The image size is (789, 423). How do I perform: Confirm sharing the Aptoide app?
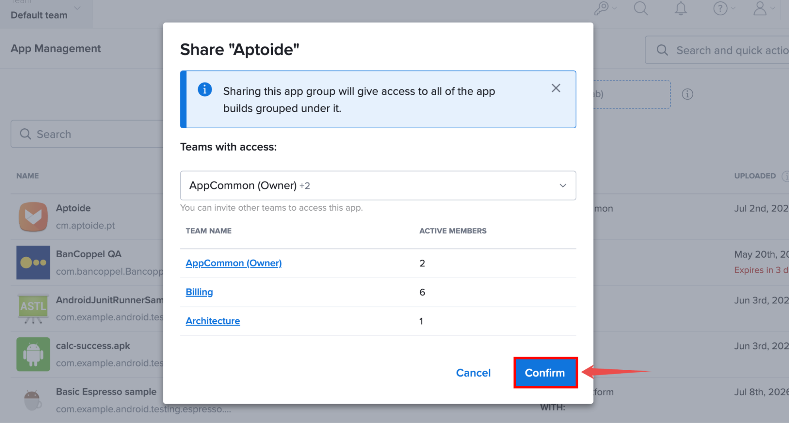[x=545, y=373]
